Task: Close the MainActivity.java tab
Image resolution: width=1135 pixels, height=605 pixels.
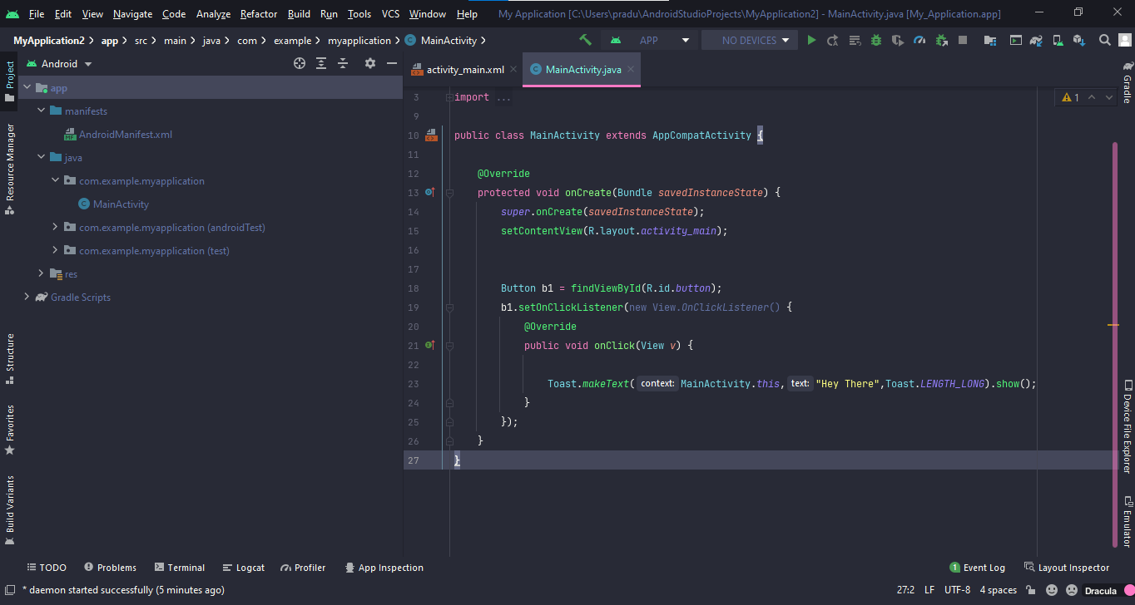Action: click(632, 70)
